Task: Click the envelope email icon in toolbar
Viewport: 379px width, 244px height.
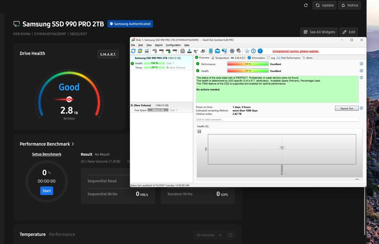Action: click(x=217, y=51)
